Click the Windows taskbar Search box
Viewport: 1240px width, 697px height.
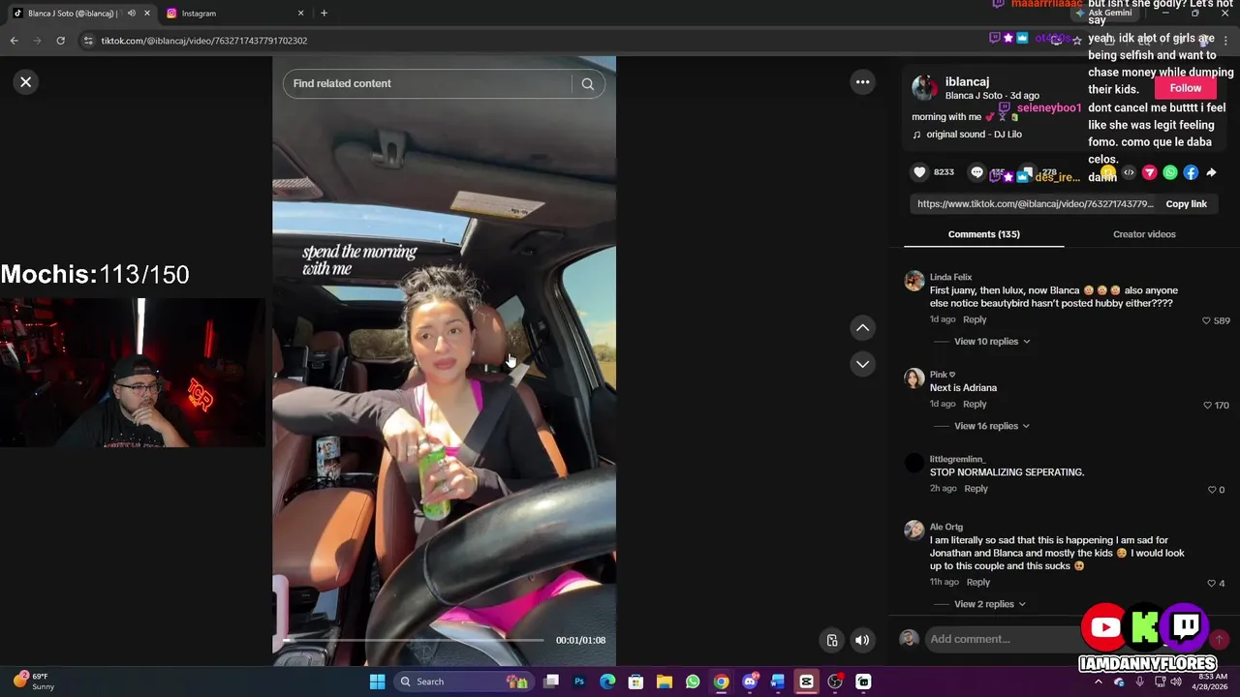(462, 682)
